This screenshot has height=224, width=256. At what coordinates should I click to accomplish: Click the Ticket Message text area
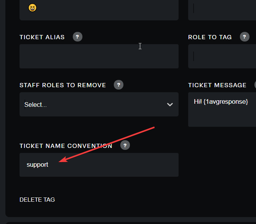point(222,110)
